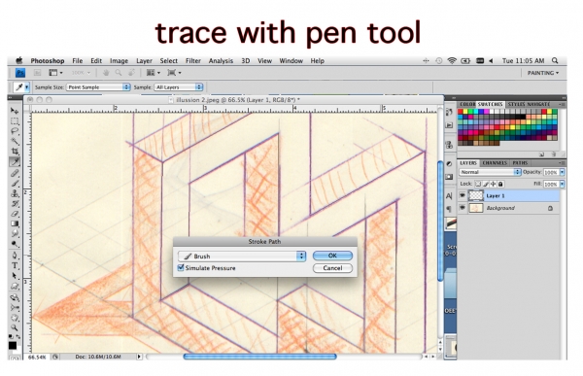Confirm Stroke Path with OK button

[x=332, y=256]
